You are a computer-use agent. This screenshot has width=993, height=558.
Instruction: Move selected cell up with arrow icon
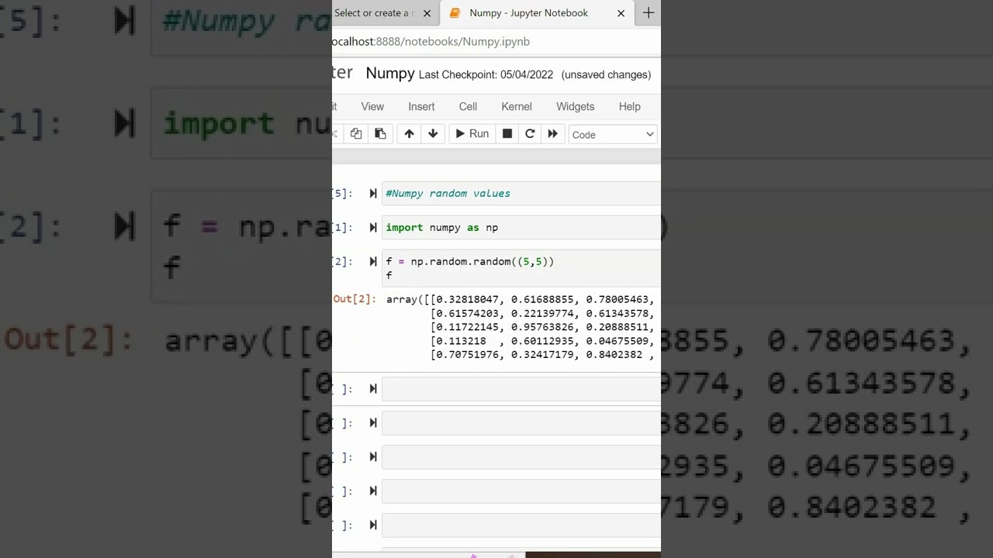coord(409,134)
